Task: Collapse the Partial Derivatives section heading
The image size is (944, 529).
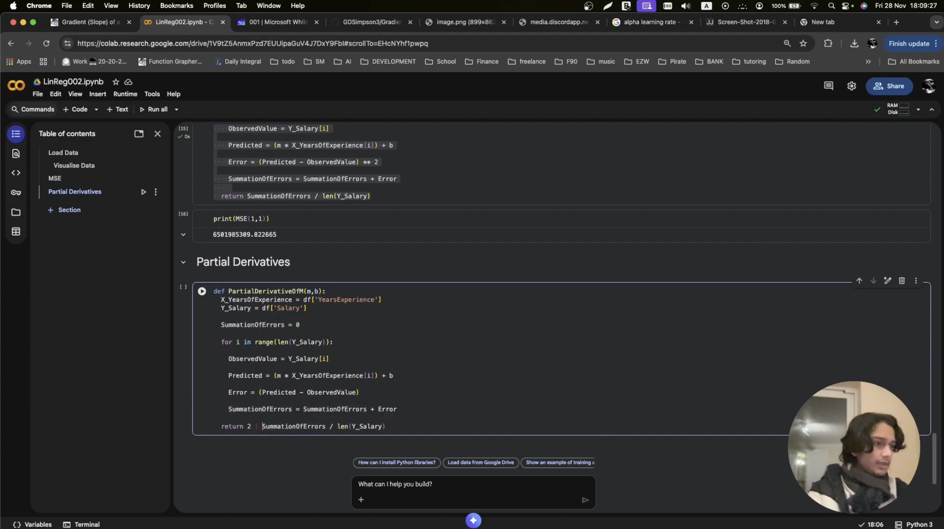Action: 183,262
